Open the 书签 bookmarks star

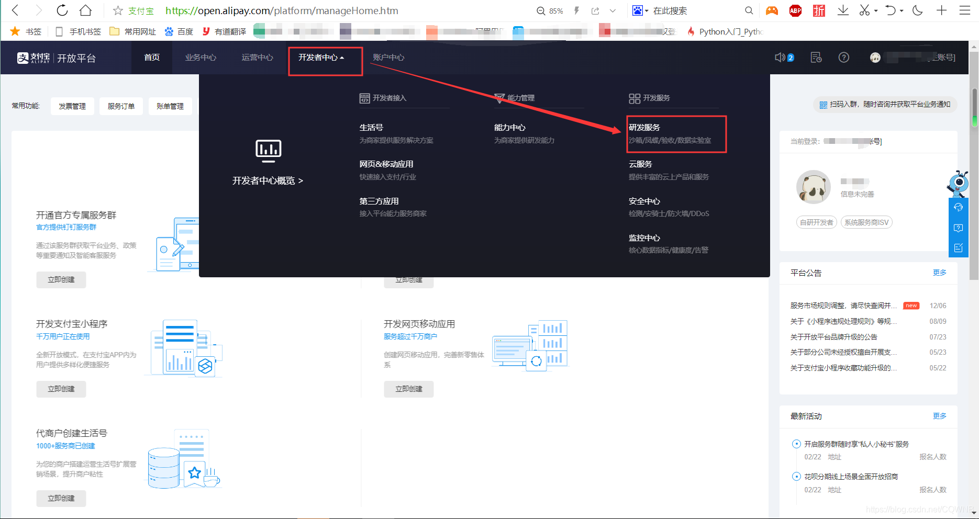(x=26, y=31)
